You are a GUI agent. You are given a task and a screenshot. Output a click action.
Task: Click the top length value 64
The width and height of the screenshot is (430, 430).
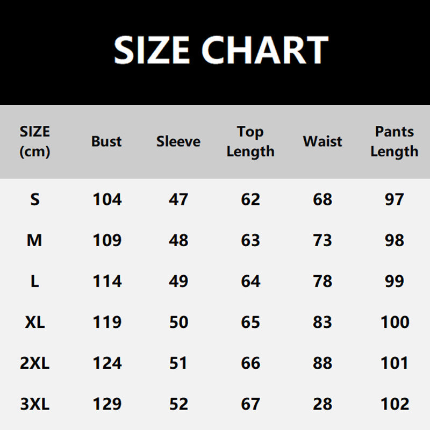250,281
